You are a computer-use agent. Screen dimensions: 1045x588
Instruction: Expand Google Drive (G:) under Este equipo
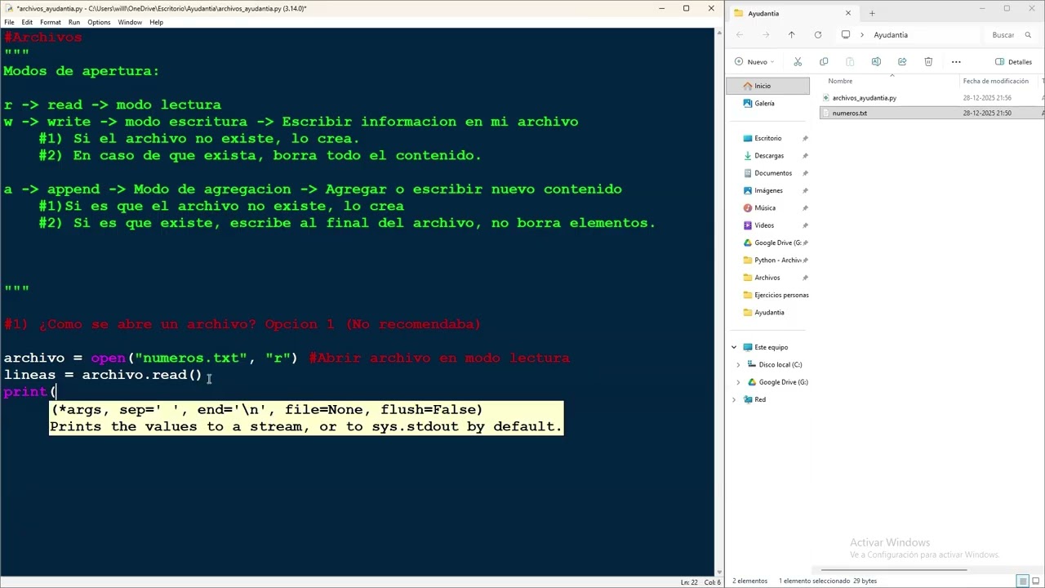click(739, 382)
